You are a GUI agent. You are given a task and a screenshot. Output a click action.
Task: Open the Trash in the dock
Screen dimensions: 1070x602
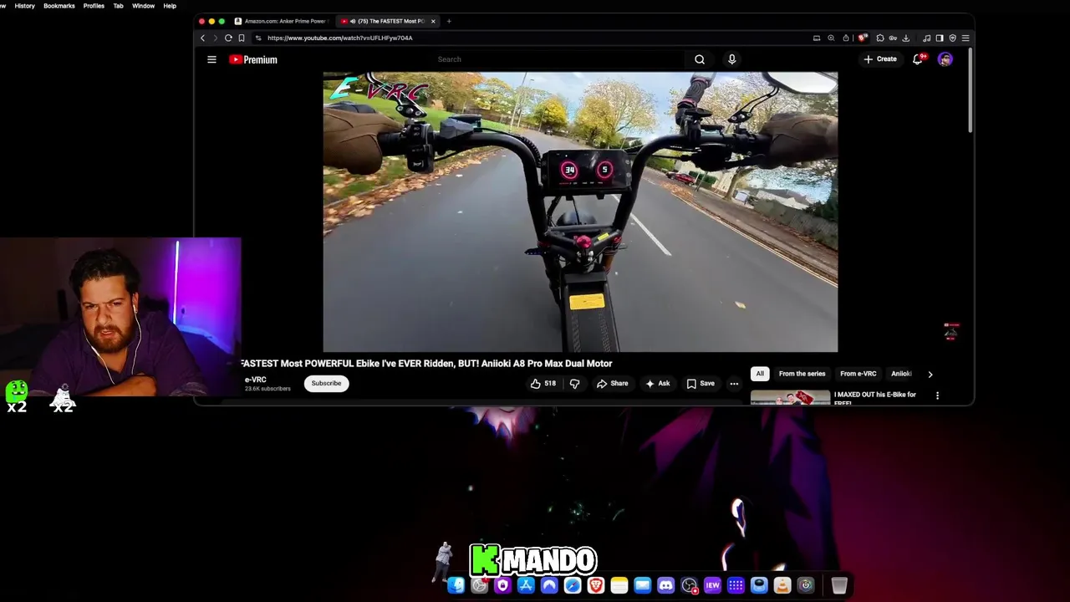pyautogui.click(x=839, y=585)
